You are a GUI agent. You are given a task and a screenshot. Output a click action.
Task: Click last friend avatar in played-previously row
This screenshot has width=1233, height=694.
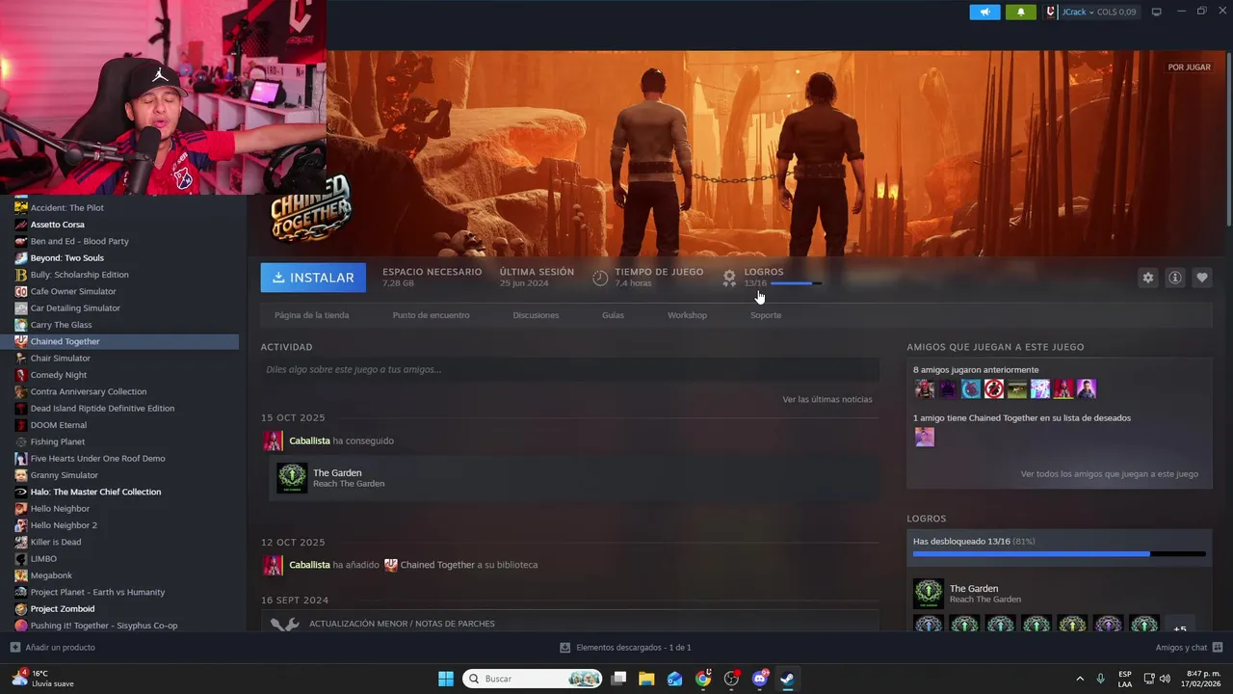[x=1087, y=389]
